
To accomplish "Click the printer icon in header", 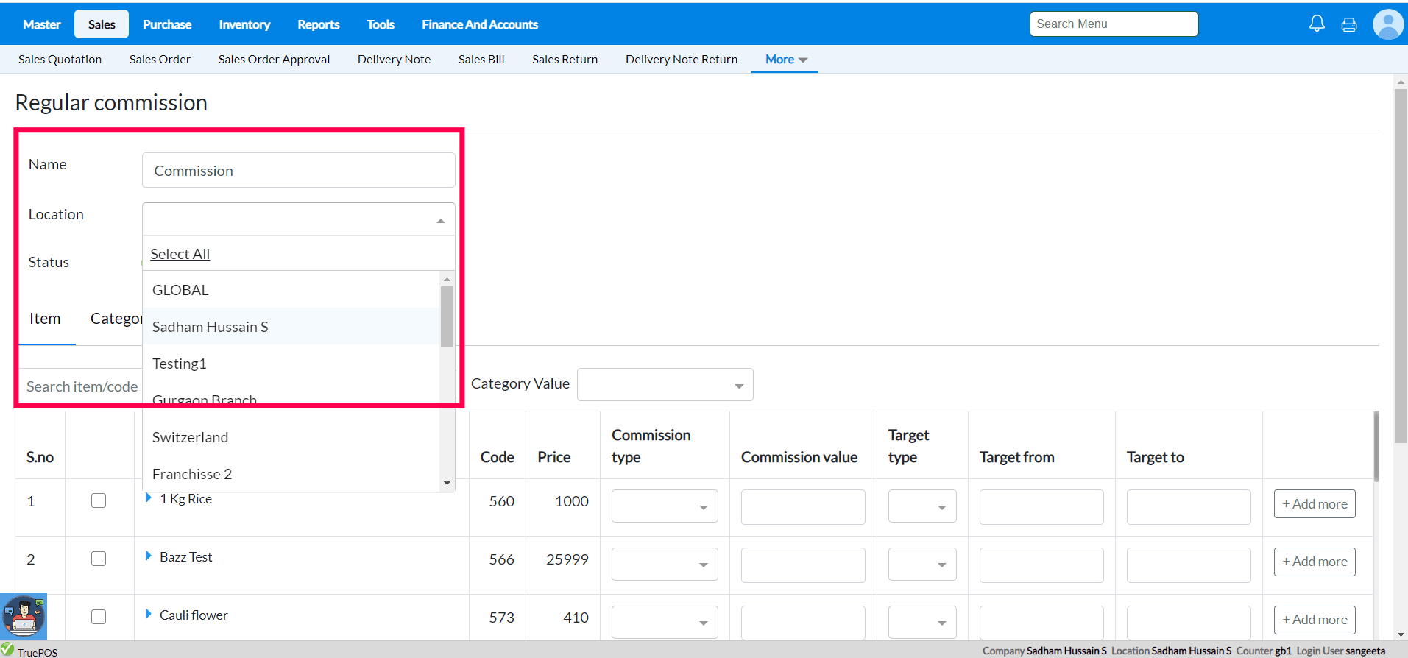I will click(x=1349, y=25).
